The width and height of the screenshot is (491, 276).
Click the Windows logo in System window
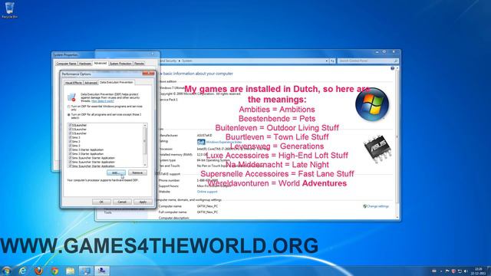pos(372,104)
